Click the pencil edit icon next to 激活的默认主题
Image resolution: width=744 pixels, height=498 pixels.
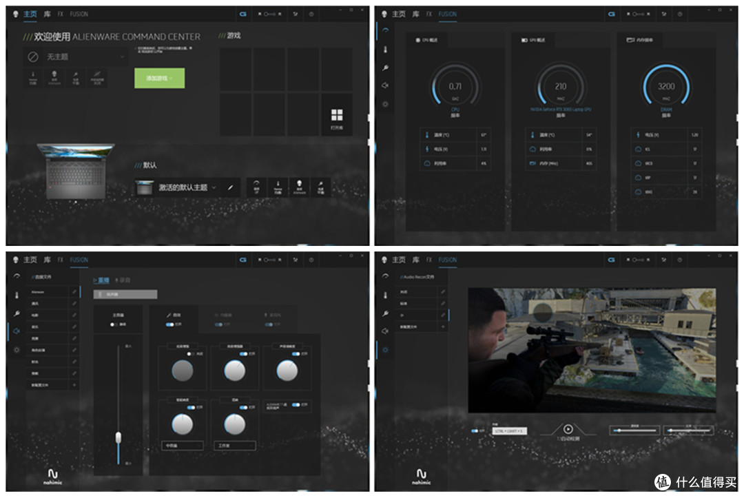pyautogui.click(x=231, y=187)
